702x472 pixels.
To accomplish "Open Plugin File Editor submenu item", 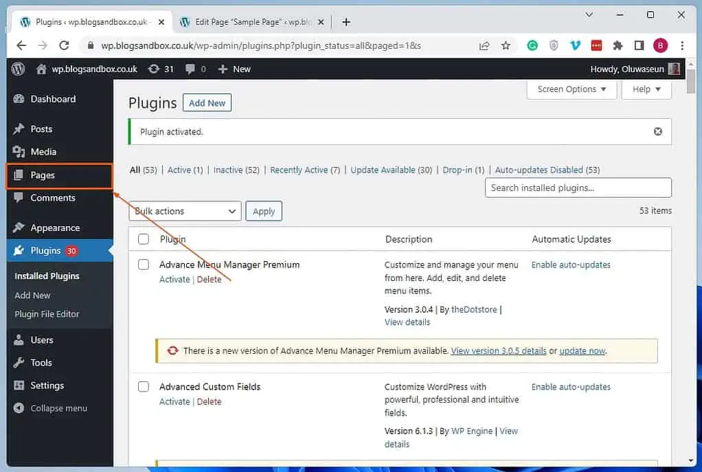I will (47, 315).
